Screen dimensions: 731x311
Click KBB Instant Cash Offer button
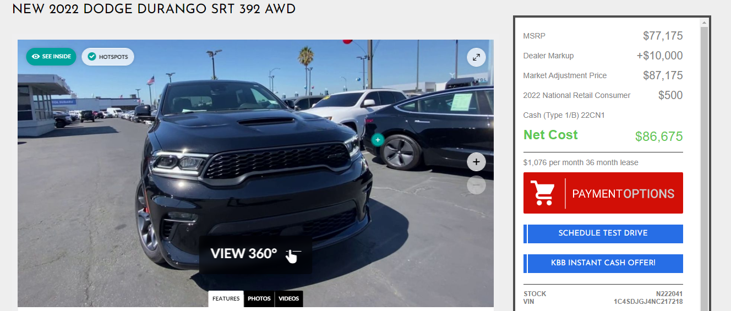[x=603, y=263]
